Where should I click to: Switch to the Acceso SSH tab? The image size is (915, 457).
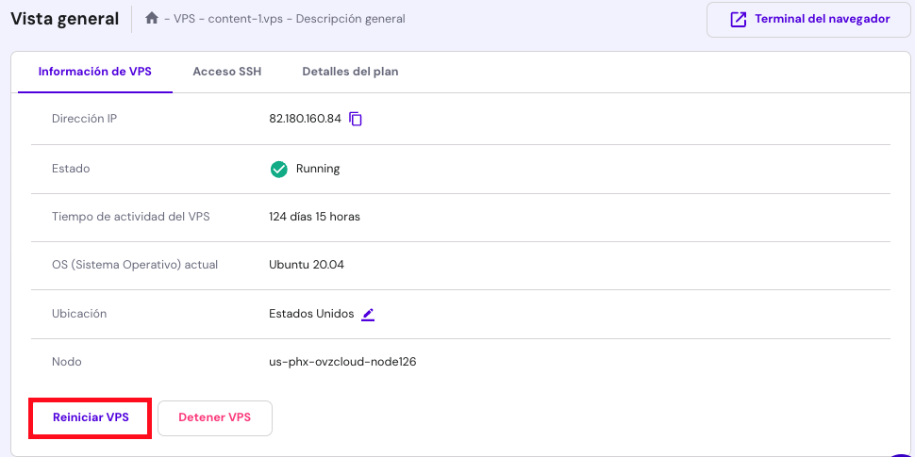pos(226,72)
